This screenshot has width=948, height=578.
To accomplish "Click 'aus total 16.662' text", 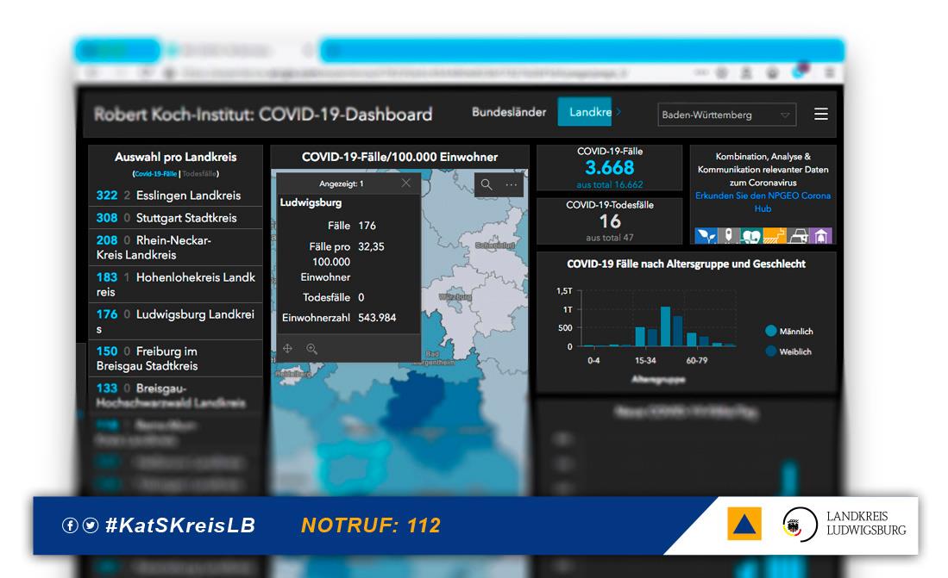I will pyautogui.click(x=609, y=185).
